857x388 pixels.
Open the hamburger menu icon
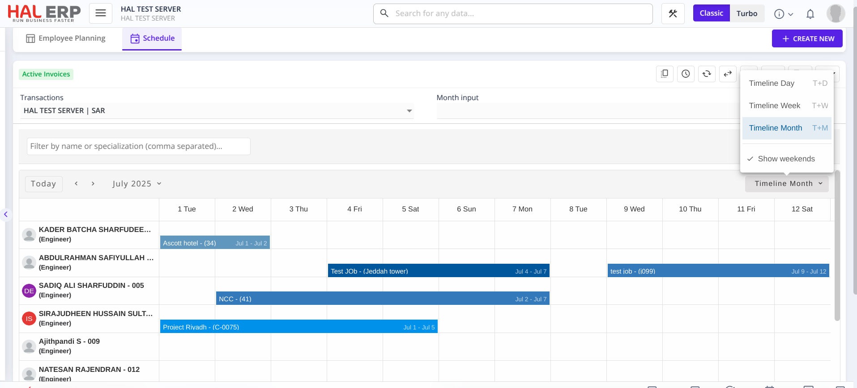(101, 13)
